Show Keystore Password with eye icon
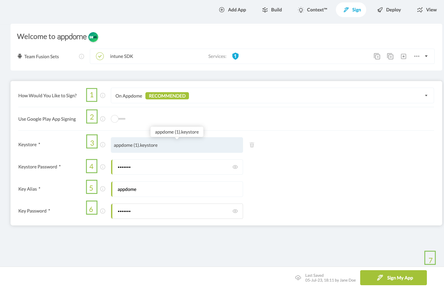The image size is (444, 287). coord(235,167)
